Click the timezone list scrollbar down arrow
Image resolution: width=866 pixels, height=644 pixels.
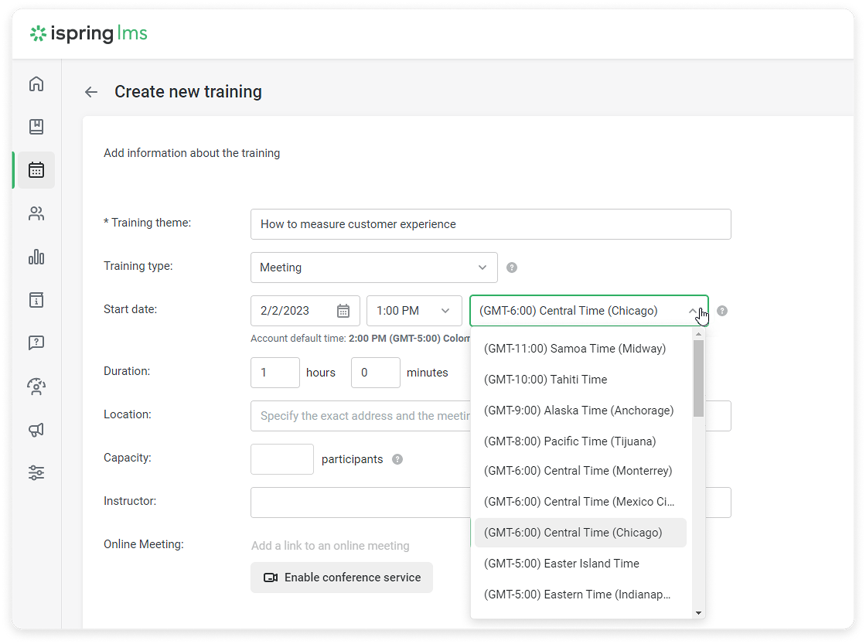[x=698, y=612]
